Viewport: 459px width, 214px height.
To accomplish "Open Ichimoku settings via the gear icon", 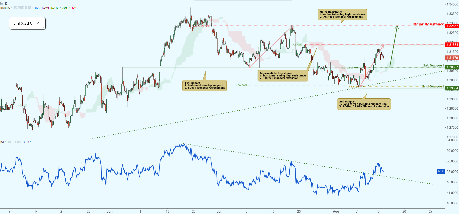I will [x=19, y=8].
